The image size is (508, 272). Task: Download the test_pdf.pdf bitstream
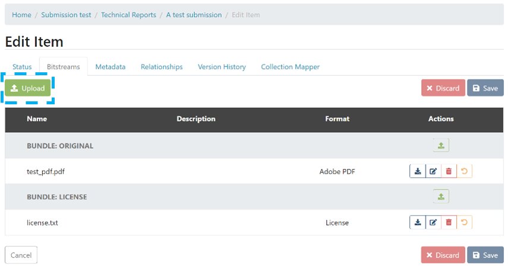click(418, 171)
